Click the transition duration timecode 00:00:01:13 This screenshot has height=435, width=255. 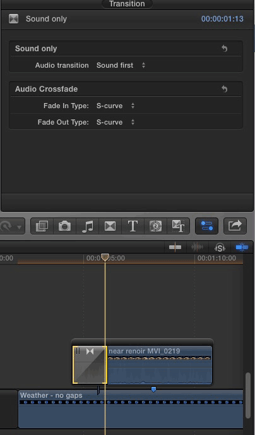[x=222, y=19]
